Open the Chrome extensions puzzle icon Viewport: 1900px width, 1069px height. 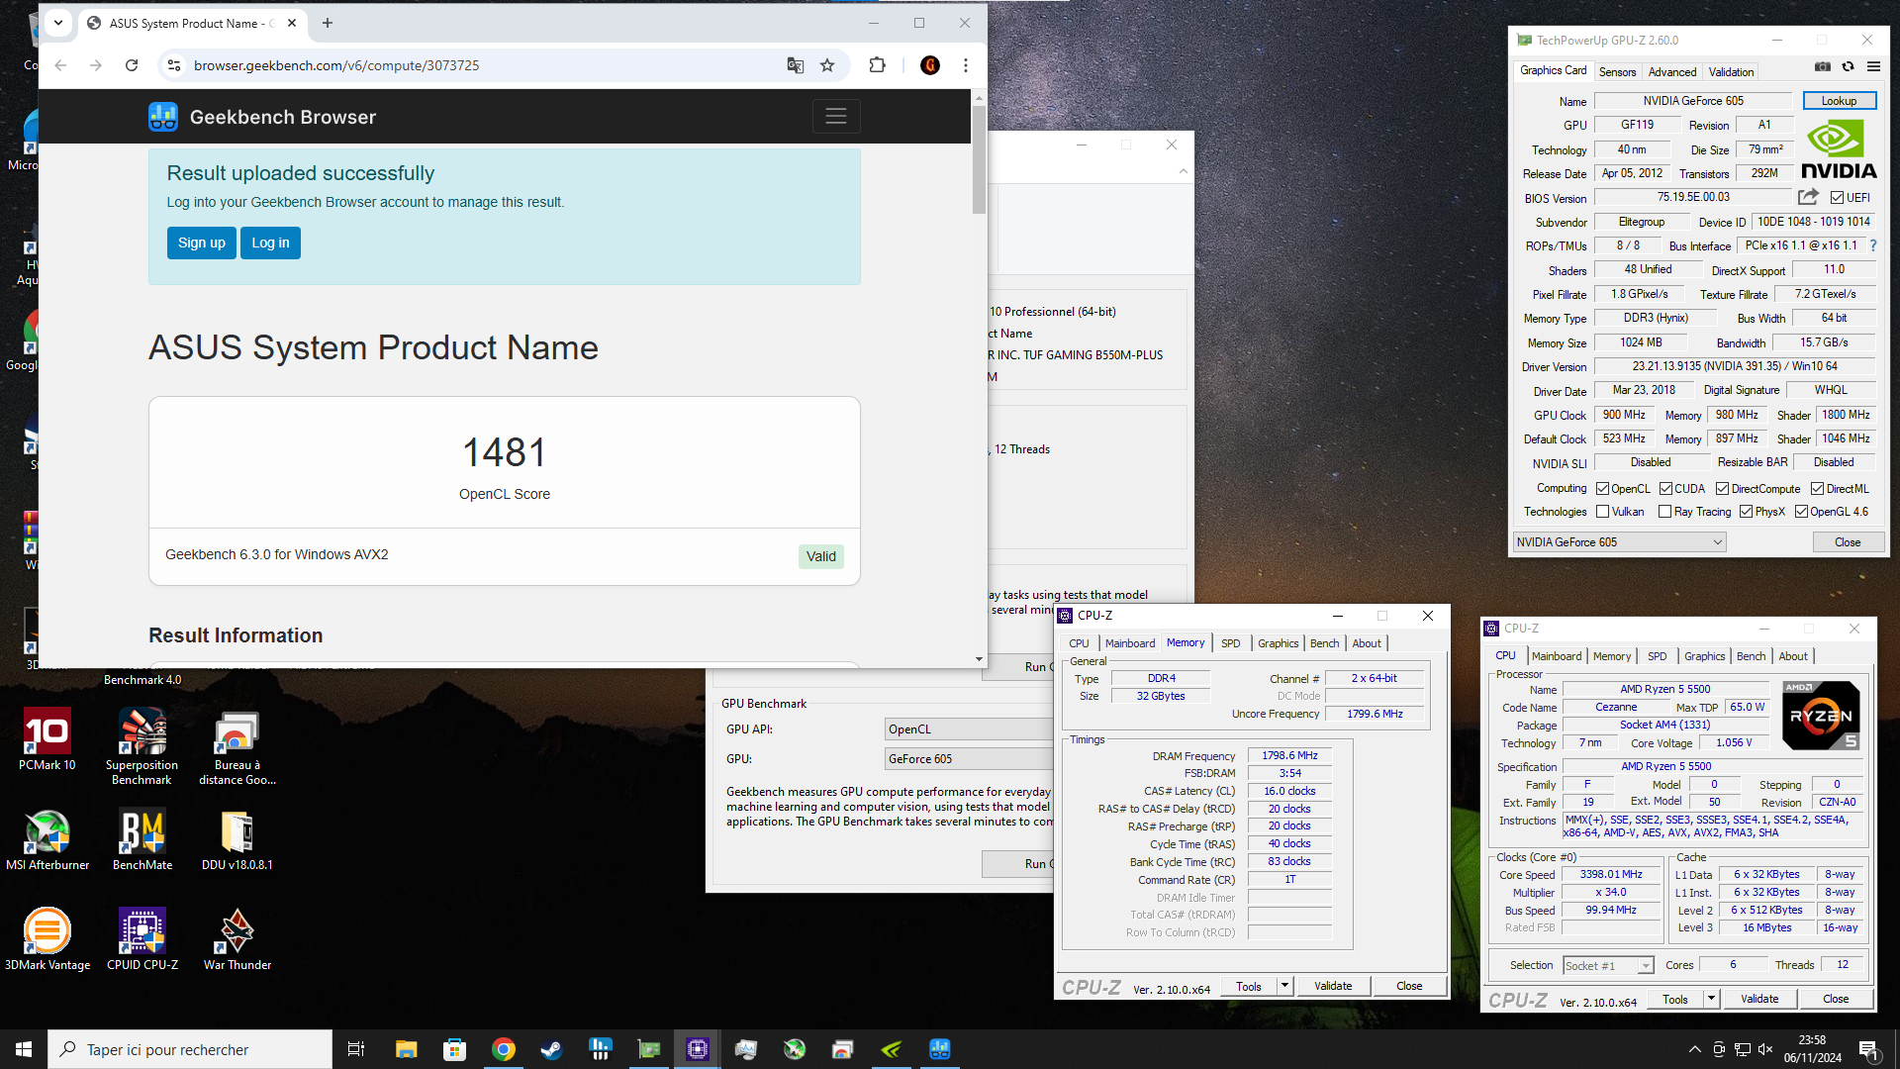(877, 65)
